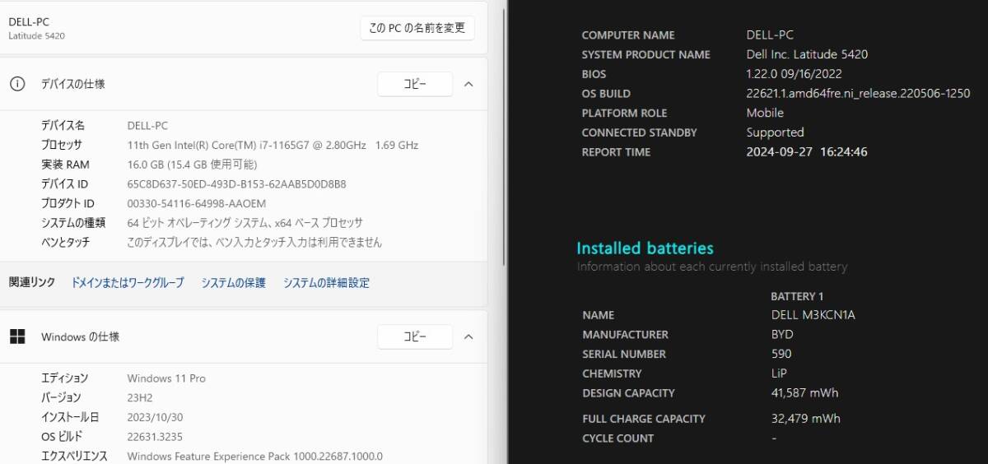Viewport: 988px width, 464px height.
Task: Select the OS build string in battery report
Action: coord(858,94)
